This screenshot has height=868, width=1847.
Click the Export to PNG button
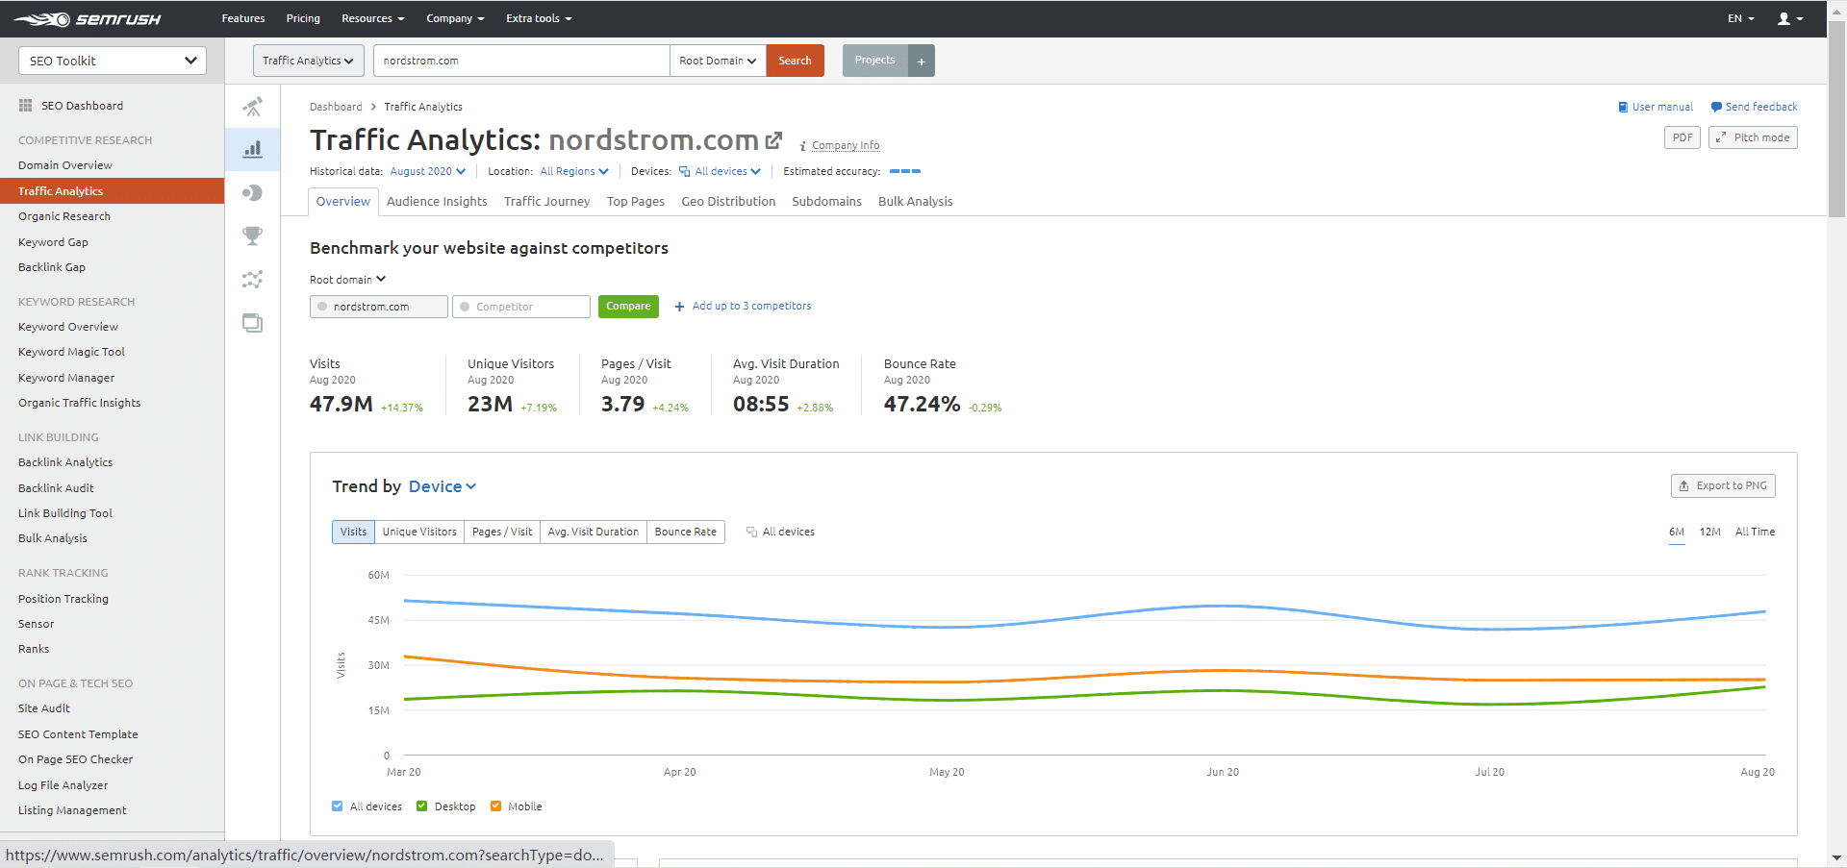point(1722,486)
